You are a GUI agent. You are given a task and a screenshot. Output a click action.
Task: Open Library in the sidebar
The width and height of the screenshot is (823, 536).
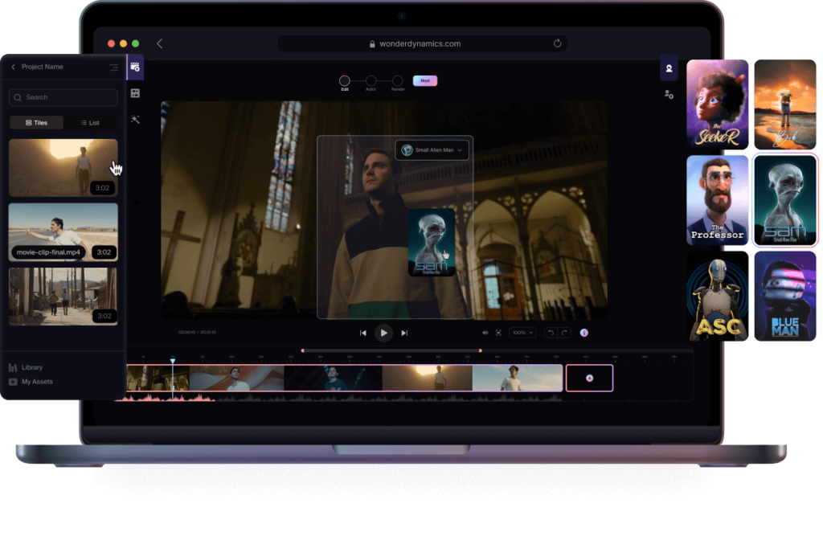32,367
